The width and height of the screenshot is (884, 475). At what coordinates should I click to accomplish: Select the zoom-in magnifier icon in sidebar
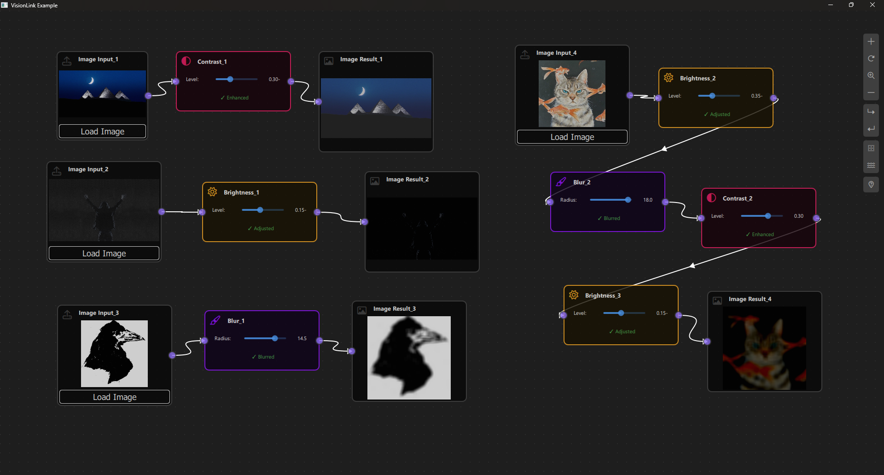coord(872,75)
